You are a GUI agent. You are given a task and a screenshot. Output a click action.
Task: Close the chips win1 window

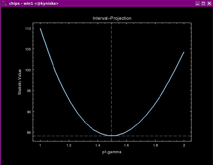click(209, 4)
